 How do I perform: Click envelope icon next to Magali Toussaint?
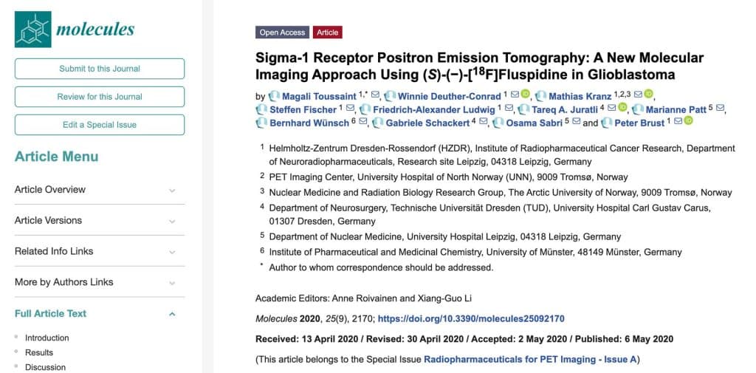coord(375,95)
